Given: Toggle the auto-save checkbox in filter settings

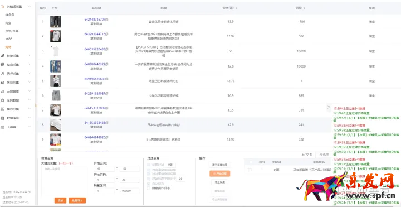Looking at the screenshot, I should coord(149,184).
